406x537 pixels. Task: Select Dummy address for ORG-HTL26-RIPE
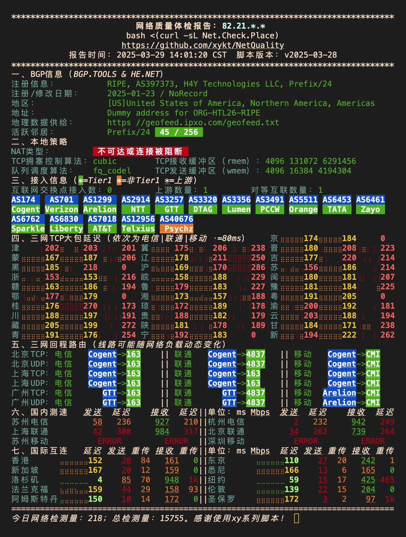(x=184, y=113)
